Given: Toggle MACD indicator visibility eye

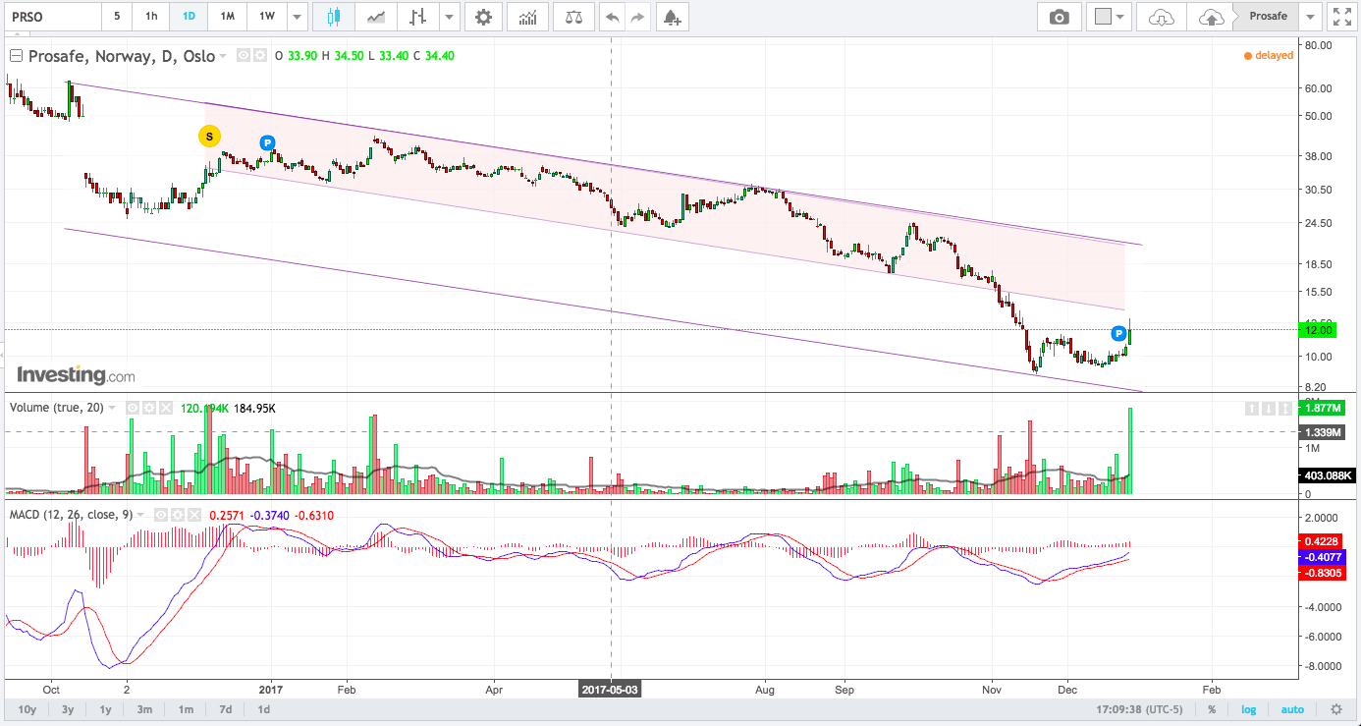Looking at the screenshot, I should [x=162, y=515].
